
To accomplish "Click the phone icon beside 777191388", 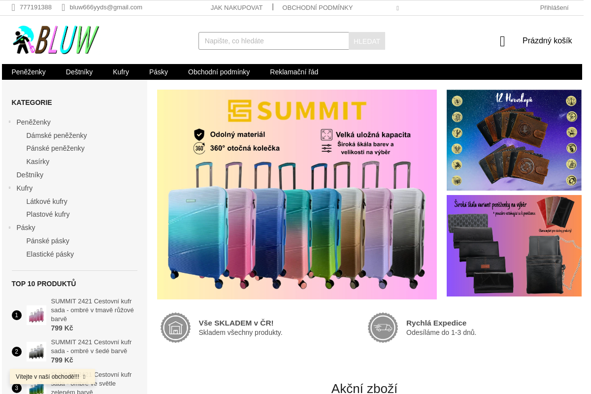I will (13, 7).
